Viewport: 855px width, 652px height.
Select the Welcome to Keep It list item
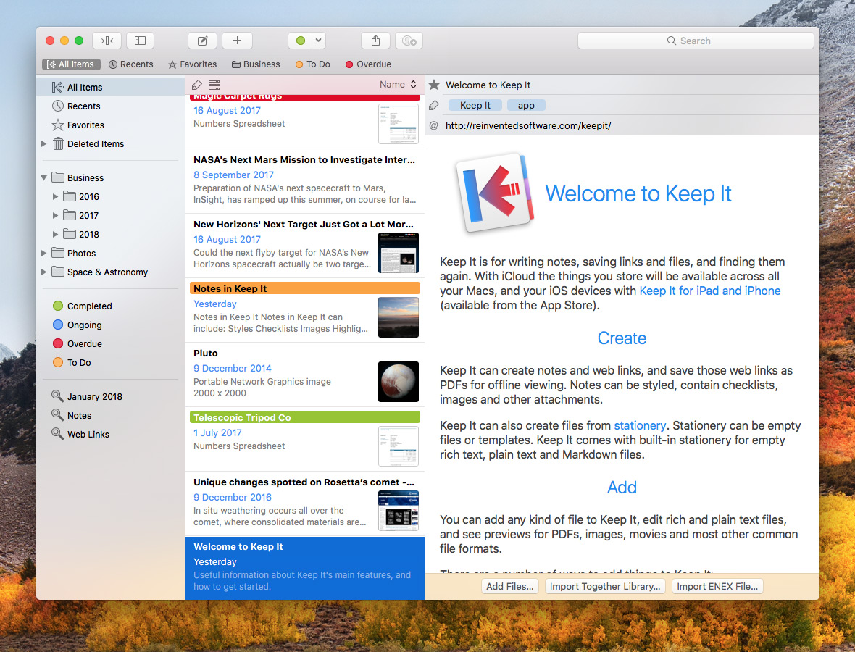(x=305, y=568)
